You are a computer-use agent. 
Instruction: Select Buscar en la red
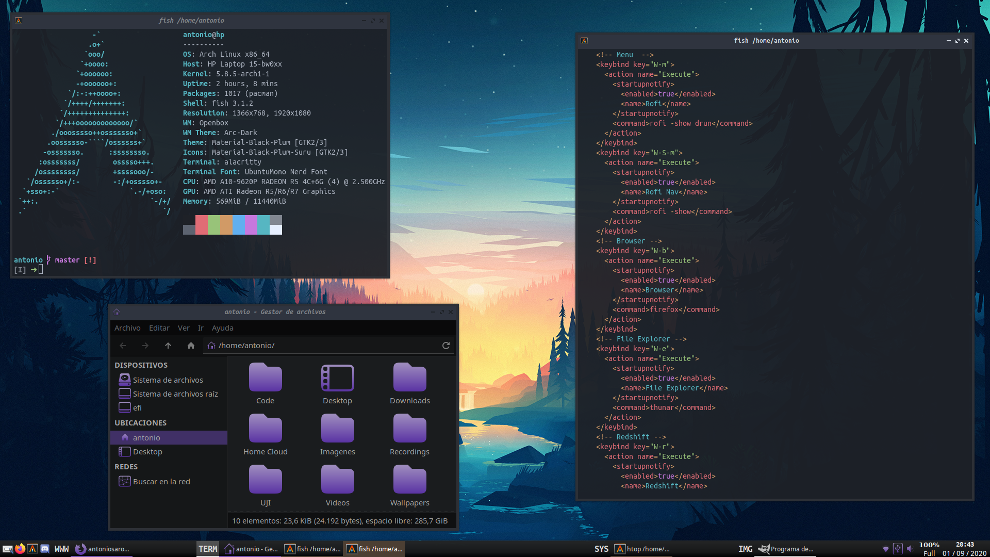pos(161,482)
